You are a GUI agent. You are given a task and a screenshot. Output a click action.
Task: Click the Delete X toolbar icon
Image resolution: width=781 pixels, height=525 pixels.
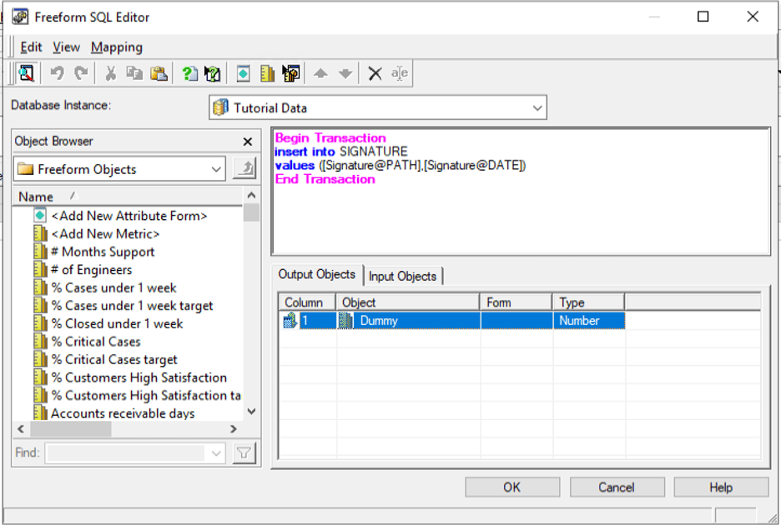(375, 73)
